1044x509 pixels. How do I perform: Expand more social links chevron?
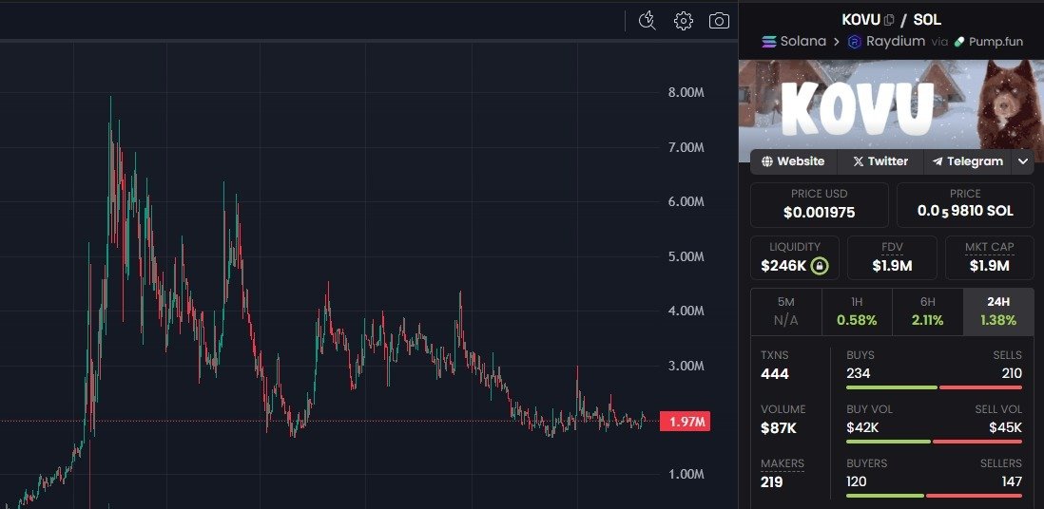pos(1023,161)
